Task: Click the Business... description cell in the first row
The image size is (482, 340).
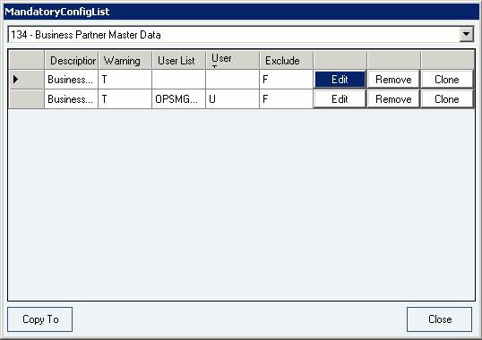Action: pos(72,80)
